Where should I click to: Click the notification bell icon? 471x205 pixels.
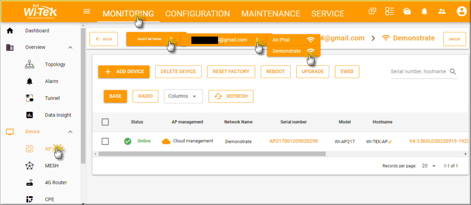424,12
